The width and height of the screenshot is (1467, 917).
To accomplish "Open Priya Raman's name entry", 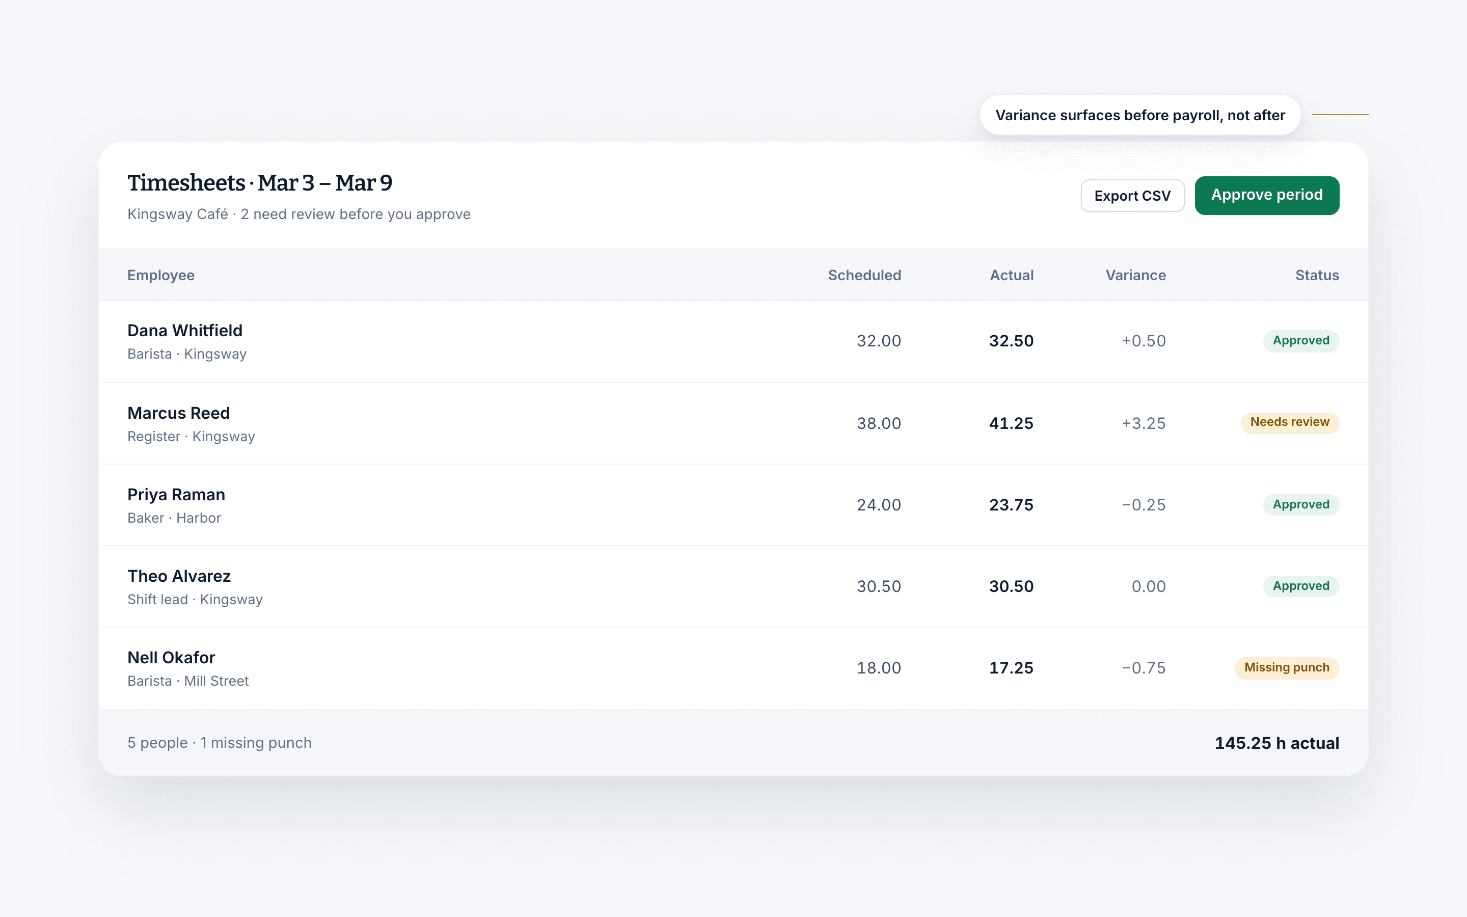I will click(176, 495).
